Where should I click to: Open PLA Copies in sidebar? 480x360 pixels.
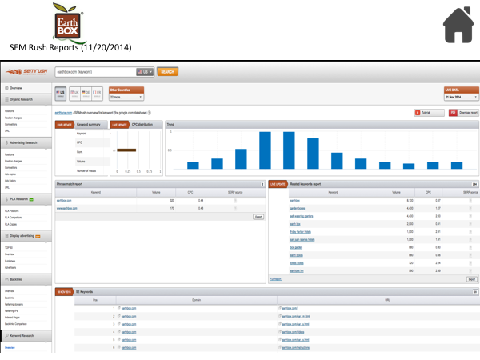[x=10, y=224]
